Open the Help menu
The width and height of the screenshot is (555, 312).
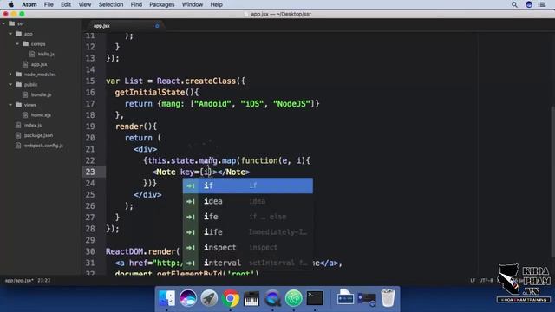[x=216, y=4]
